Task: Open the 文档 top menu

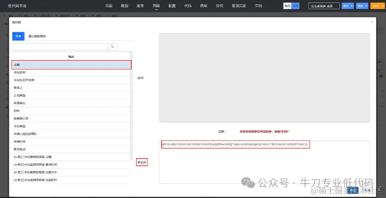Action: pos(258,6)
